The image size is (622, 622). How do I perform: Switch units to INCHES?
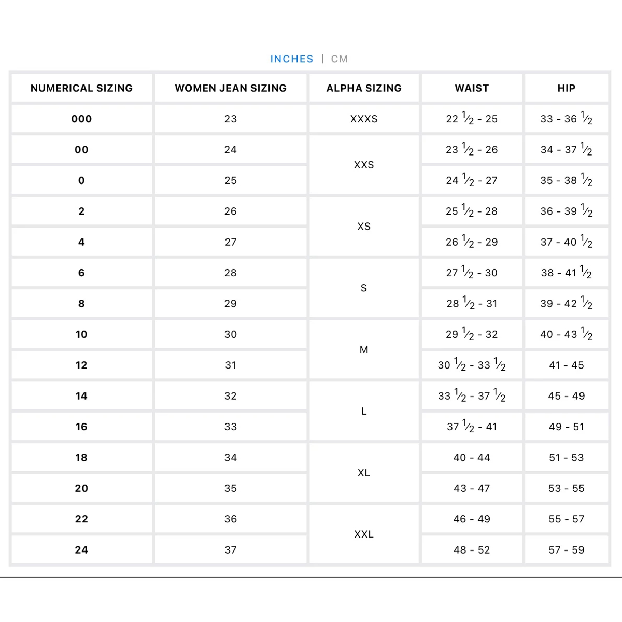click(292, 59)
